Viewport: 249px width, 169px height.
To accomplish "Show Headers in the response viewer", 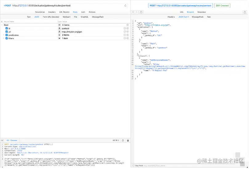I will [x=171, y=17].
